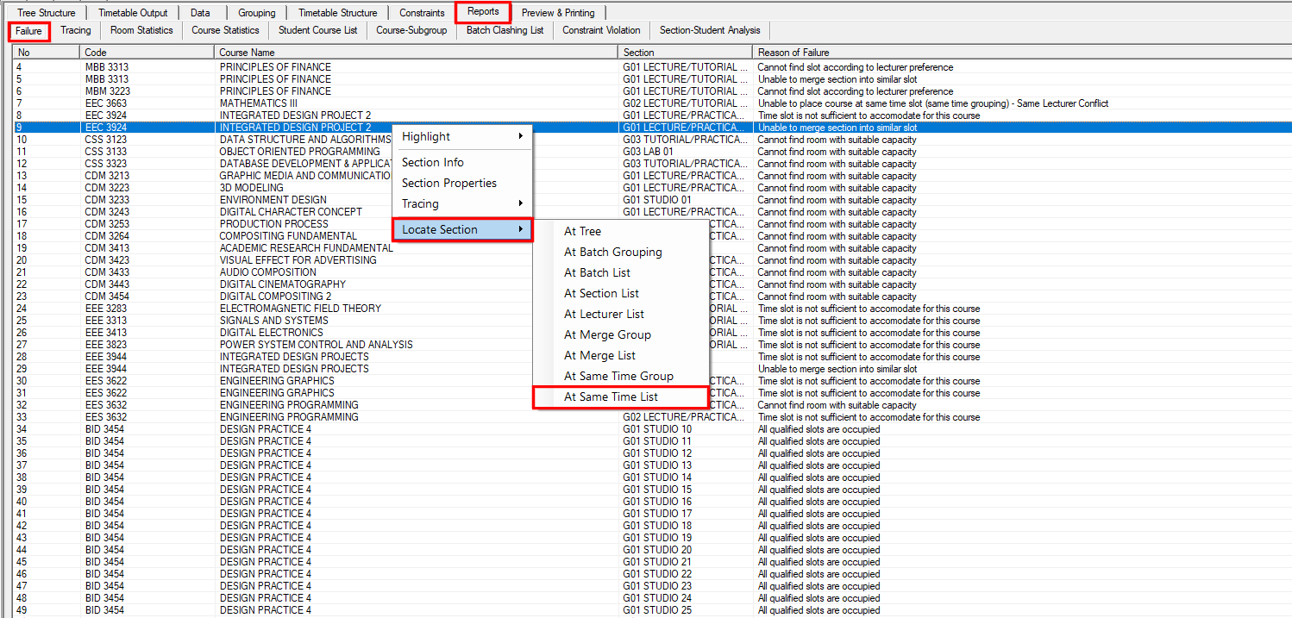The image size is (1292, 618).
Task: Click COMPOSITING FUNDAMENTAL course name
Action: [288, 236]
